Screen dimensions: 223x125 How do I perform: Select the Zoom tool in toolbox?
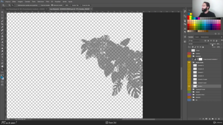click(2, 69)
